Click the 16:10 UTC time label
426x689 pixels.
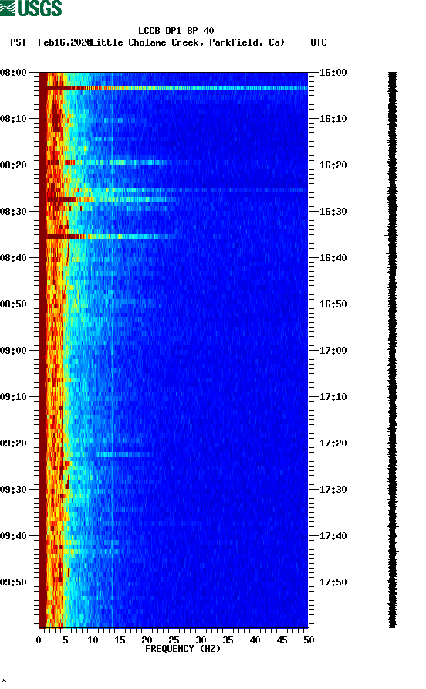[x=333, y=119]
